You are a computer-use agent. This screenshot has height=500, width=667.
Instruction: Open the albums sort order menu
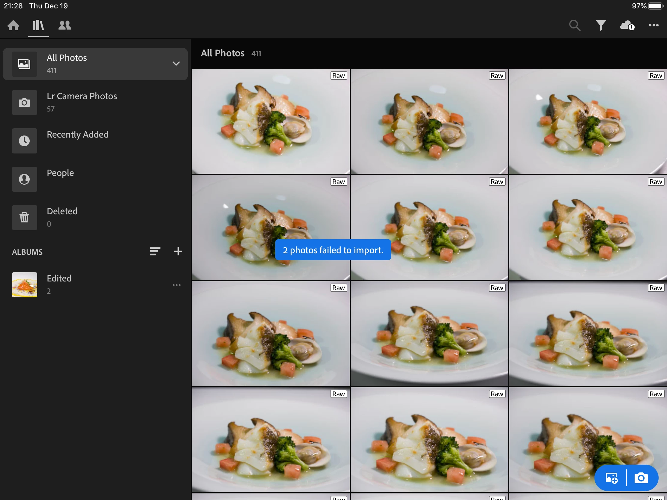[155, 251]
